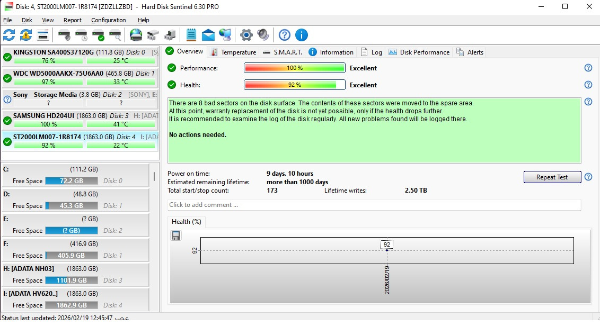Click the disk with speaker noise test icon
The width and height of the screenshot is (600, 326).
[64, 35]
